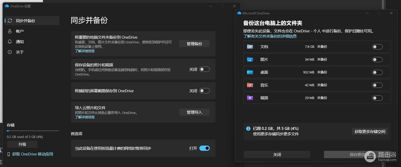
Task: Click the 关闭 button in backup dialog
Action: coord(277,154)
